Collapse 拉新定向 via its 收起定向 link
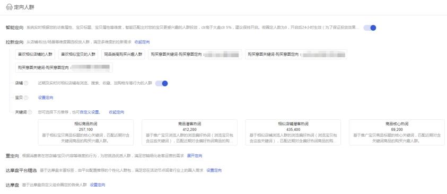Viewport: 447px width, 194px height. pyautogui.click(x=142, y=42)
